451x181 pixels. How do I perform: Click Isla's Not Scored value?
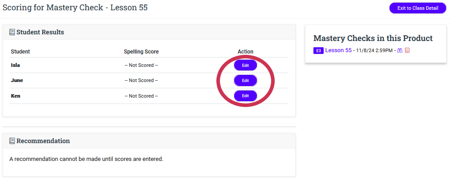141,66
